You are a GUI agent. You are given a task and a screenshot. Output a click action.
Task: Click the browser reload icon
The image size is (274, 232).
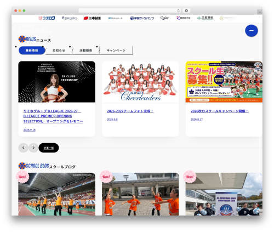click(178, 10)
